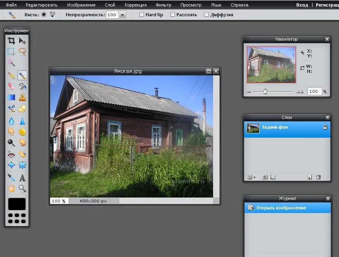Select the Magic Wand tool
This screenshot has width=339, height=257.
pyautogui.click(x=11, y=63)
